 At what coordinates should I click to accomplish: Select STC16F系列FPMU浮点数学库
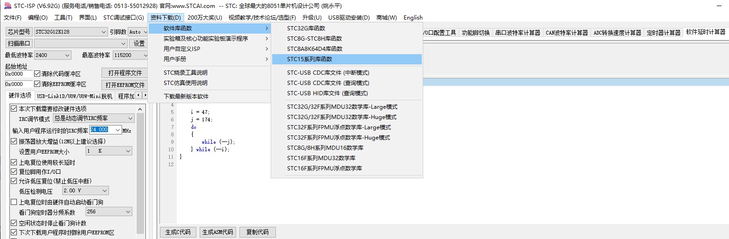tap(347, 169)
